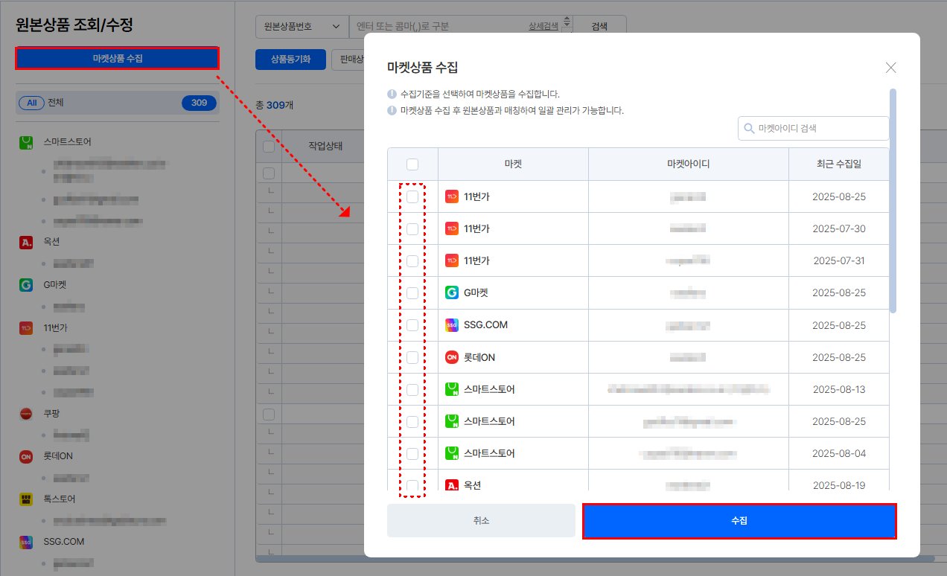Click the 스마트스토어 logo in the 2025-08-13 row
The height and width of the screenshot is (576, 947).
[x=451, y=389]
